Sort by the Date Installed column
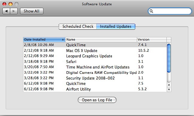Viewport: 194px width, 116px height. pos(44,39)
